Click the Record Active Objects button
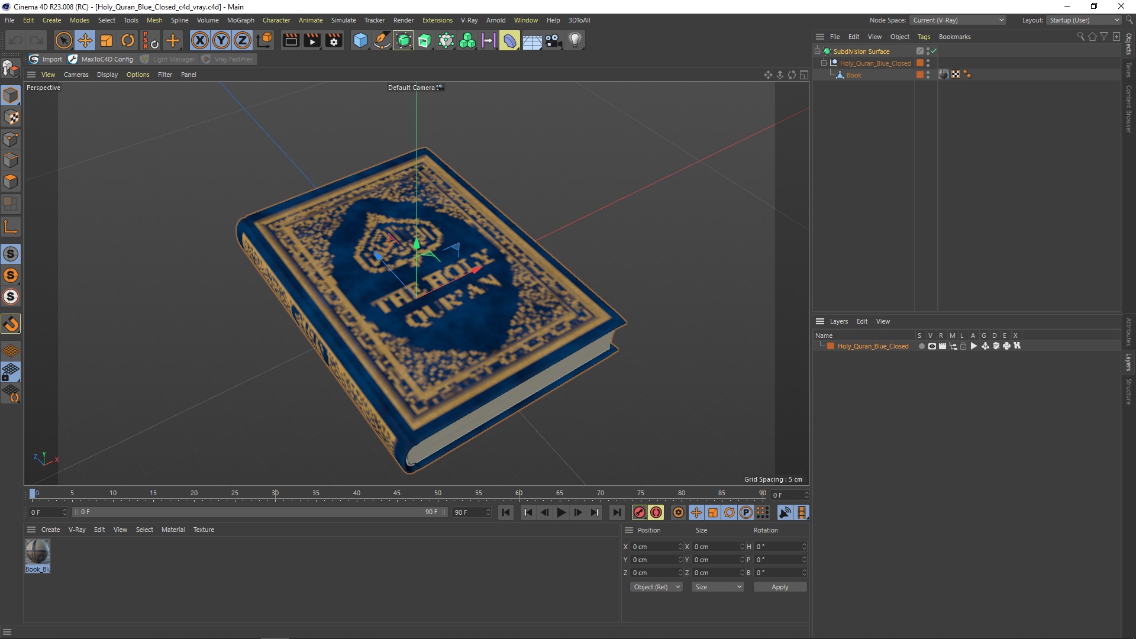 (639, 512)
